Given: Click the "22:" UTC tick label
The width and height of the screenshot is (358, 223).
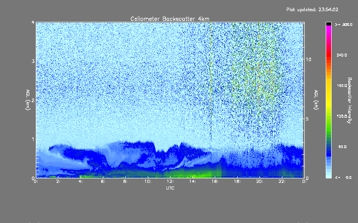Looking at the screenshot, I should tap(282, 182).
